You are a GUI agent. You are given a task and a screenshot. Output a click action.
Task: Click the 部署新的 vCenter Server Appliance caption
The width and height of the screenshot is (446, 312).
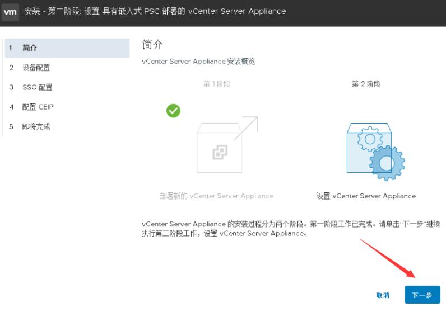tap(216, 196)
